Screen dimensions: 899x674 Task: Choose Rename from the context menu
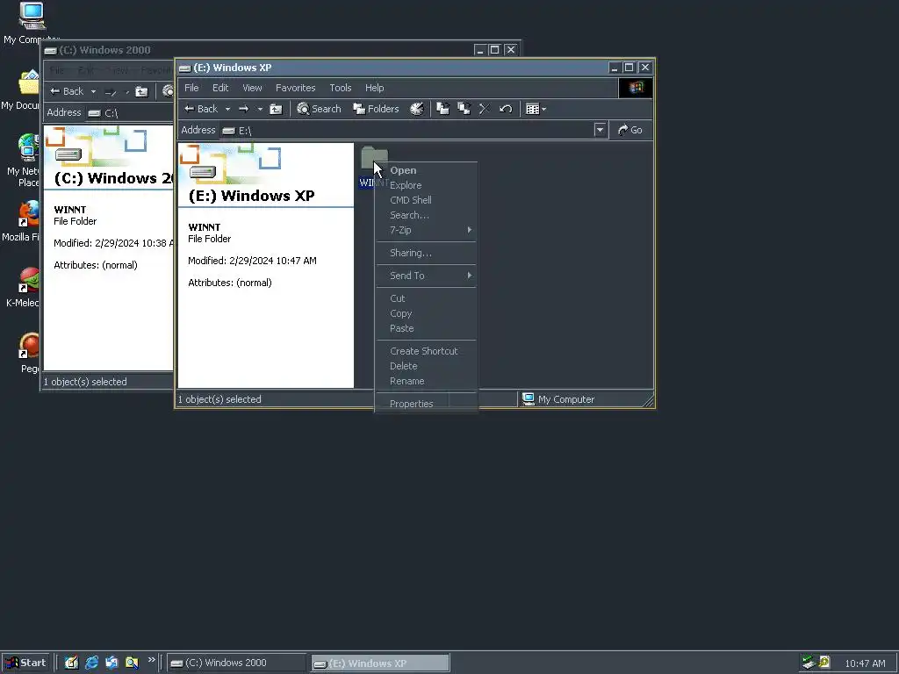pyautogui.click(x=426, y=381)
